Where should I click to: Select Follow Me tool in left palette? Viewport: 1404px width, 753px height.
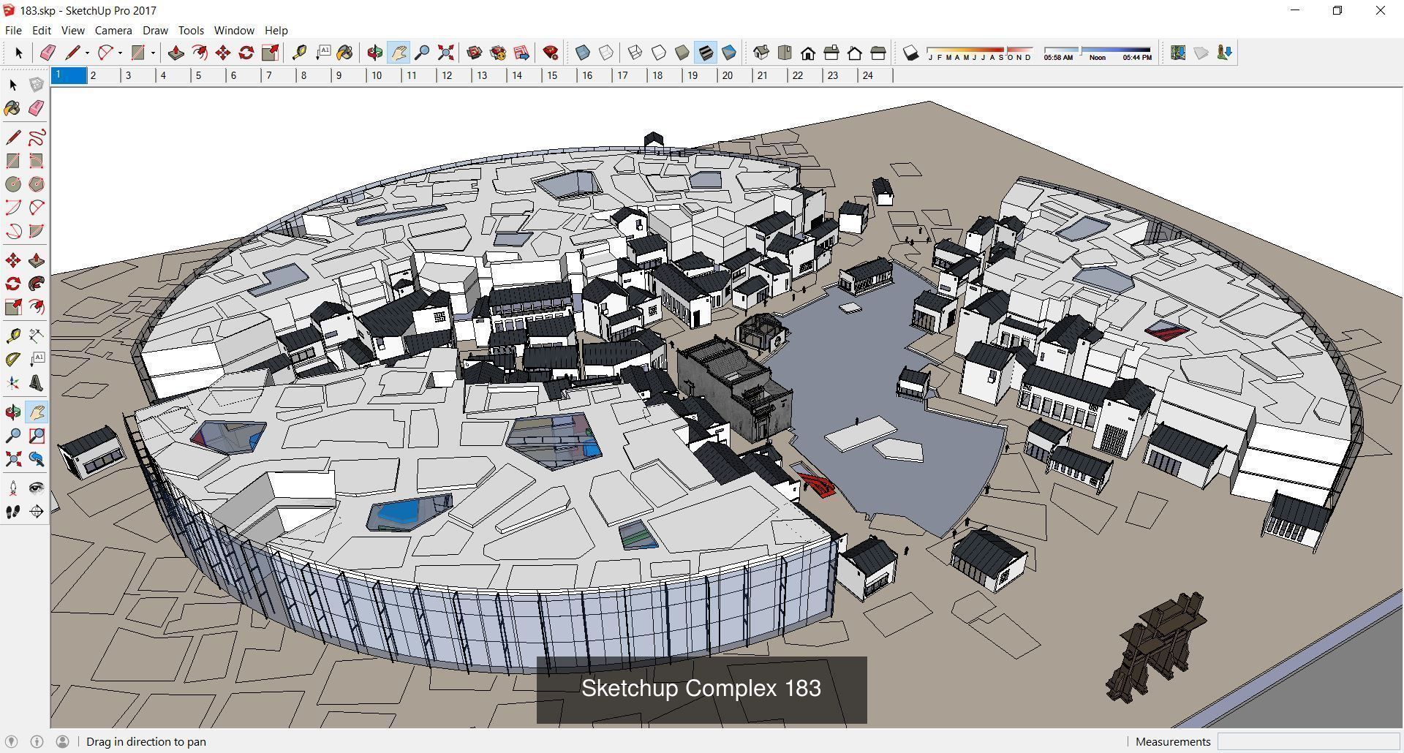tap(37, 284)
